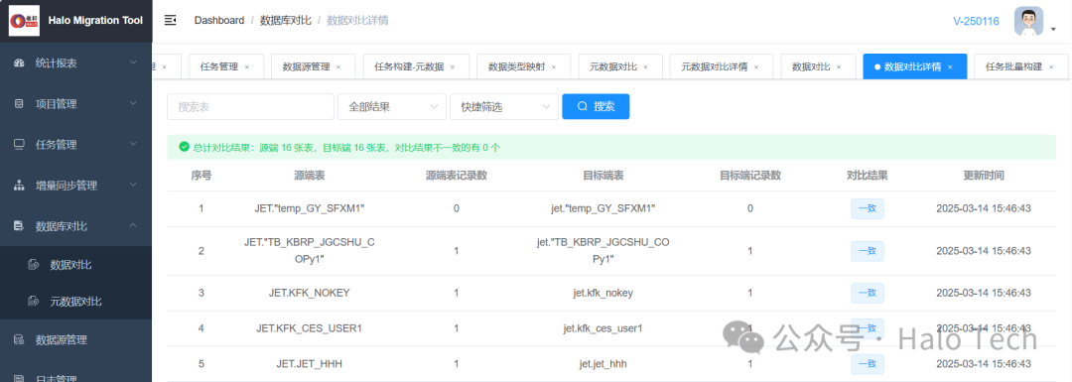The width and height of the screenshot is (1072, 382).
Task: Close the 数据对比 tab
Action: click(838, 66)
